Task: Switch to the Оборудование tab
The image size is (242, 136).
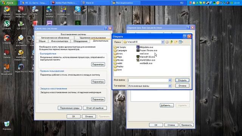Action: click(81, 41)
